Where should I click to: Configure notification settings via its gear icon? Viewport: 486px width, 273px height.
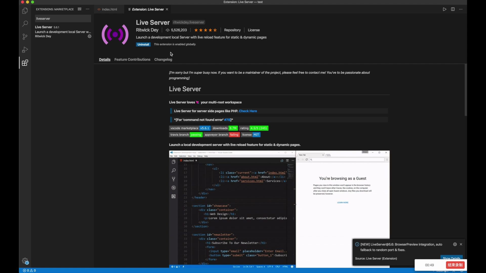tap(455, 244)
